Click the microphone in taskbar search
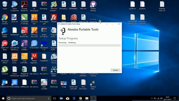The width and height of the screenshot is (179, 101). coord(49,98)
